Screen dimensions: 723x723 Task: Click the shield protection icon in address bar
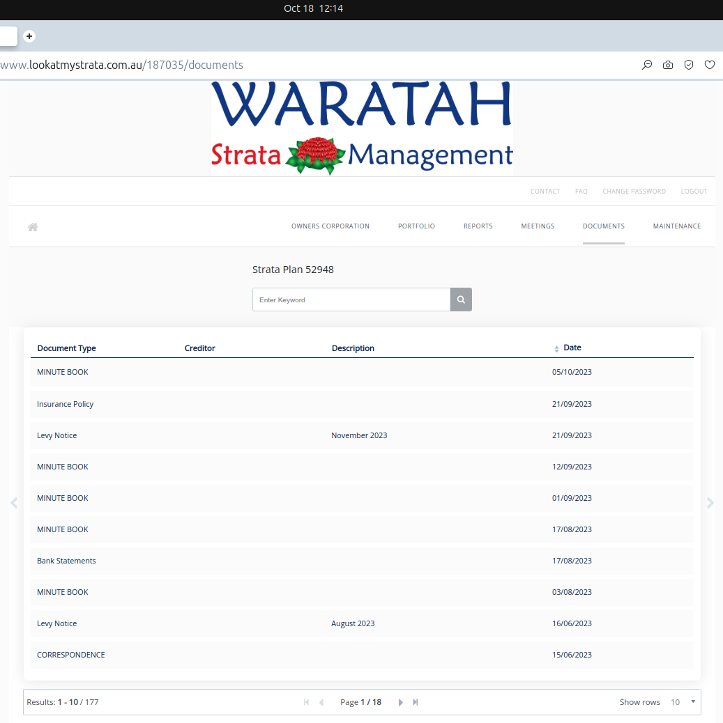(689, 65)
